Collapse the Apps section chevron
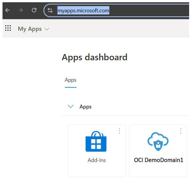Image resolution: width=195 pixels, height=178 pixels. [71, 107]
